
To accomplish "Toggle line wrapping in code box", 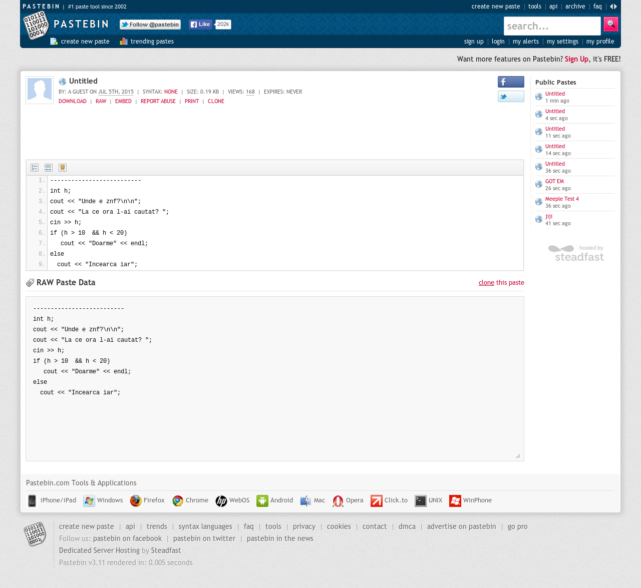I will point(49,168).
